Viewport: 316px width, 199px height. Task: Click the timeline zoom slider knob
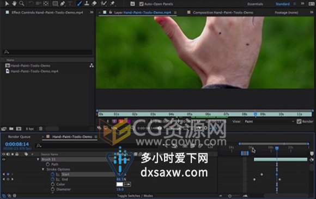coord(230,196)
